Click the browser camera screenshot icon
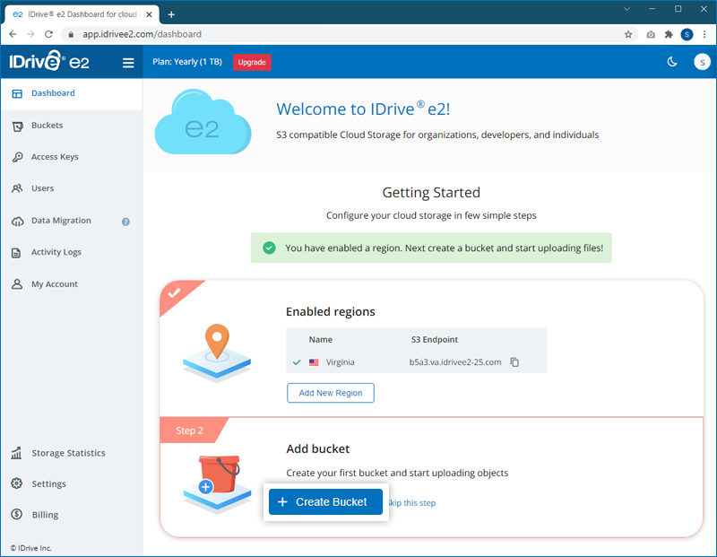Viewport: 717px width, 557px height. coord(651,34)
